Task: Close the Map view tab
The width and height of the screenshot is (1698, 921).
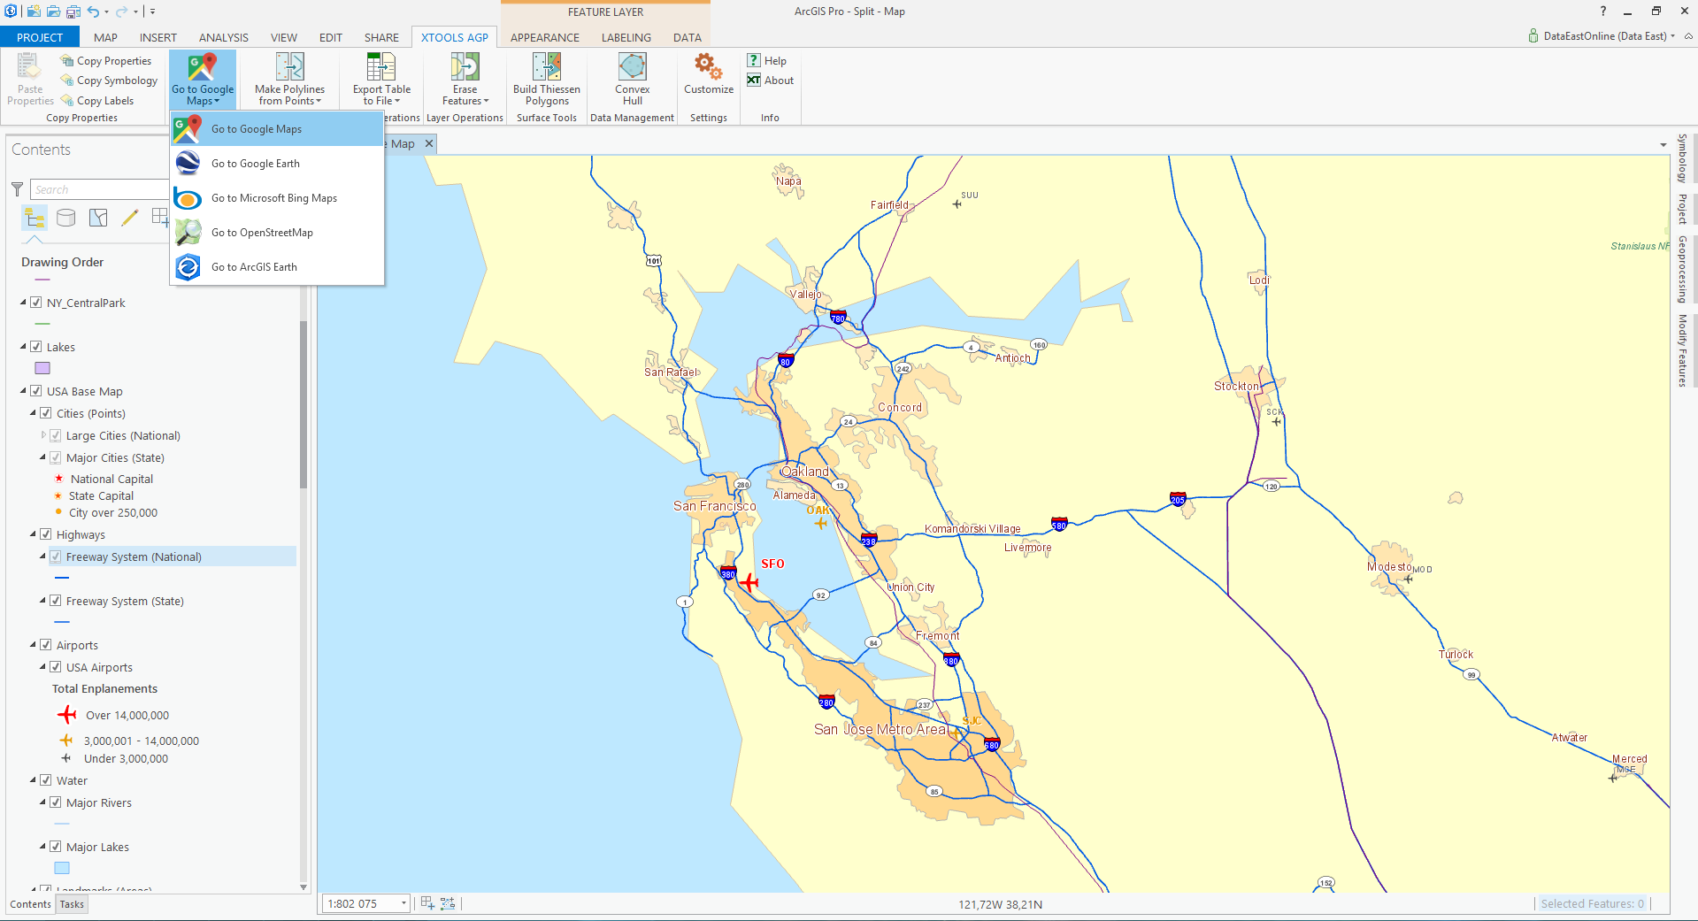Action: coord(429,143)
